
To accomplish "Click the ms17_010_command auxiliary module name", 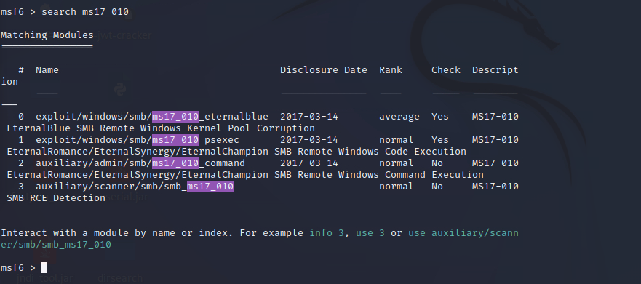I will pyautogui.click(x=140, y=163).
